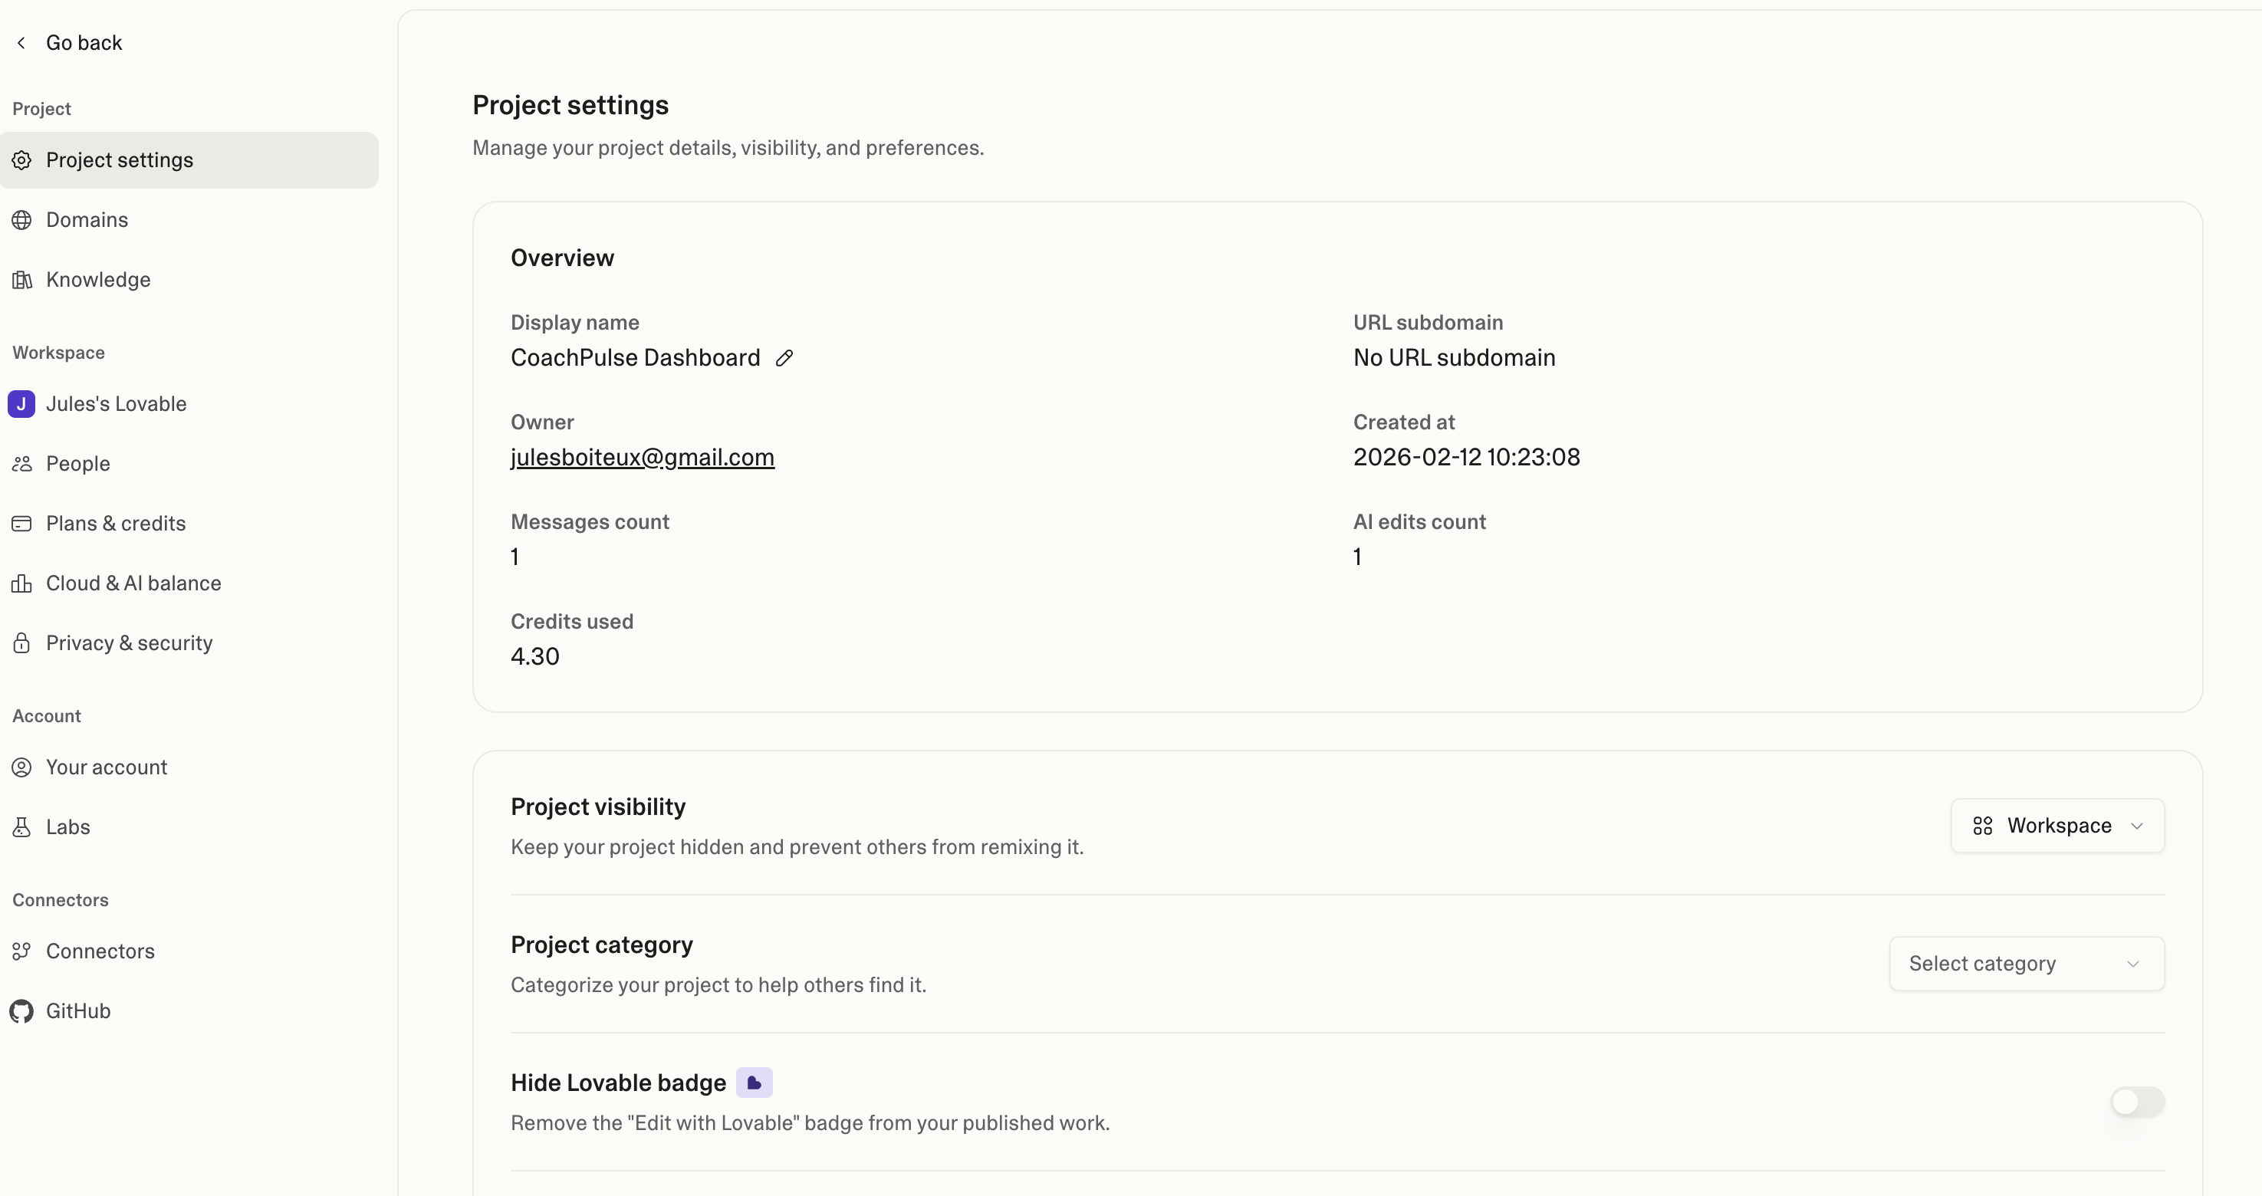This screenshot has height=1196, width=2262.
Task: Open the People section
Action: [189, 464]
